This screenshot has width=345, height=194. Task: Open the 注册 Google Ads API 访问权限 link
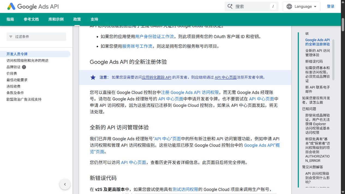click(x=190, y=92)
